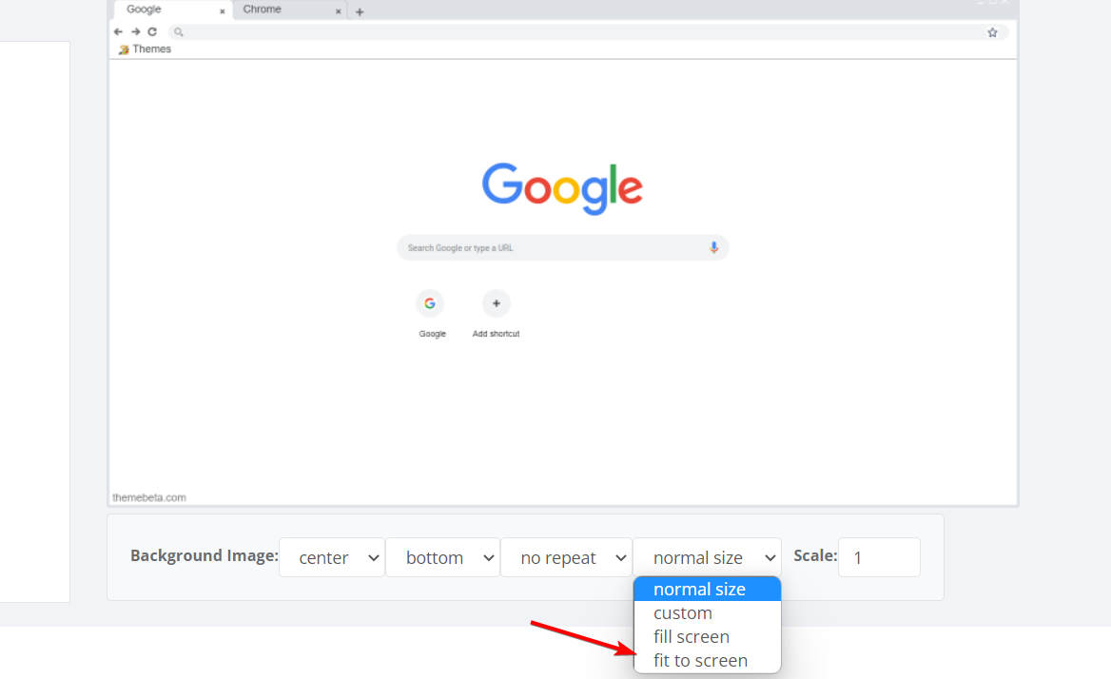
Task: Open the no repeat dropdown
Action: (x=566, y=558)
